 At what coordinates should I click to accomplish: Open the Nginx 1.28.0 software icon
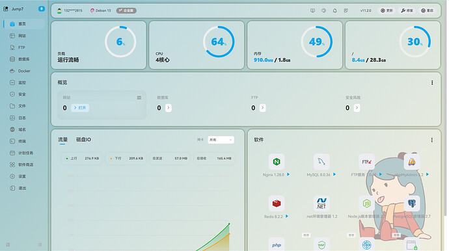click(277, 162)
